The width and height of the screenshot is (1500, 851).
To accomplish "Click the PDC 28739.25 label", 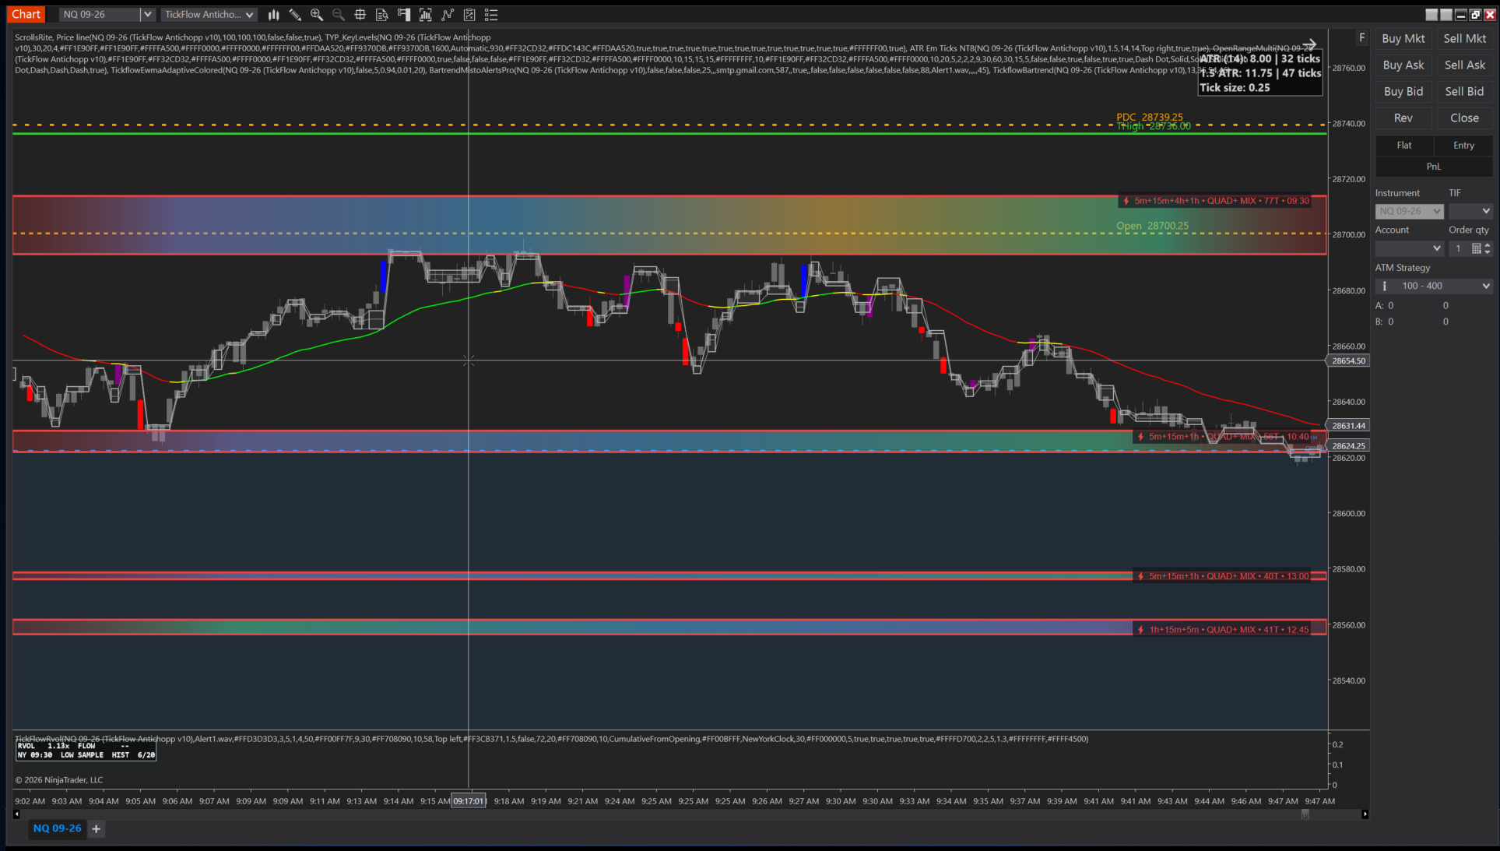I will tap(1150, 117).
